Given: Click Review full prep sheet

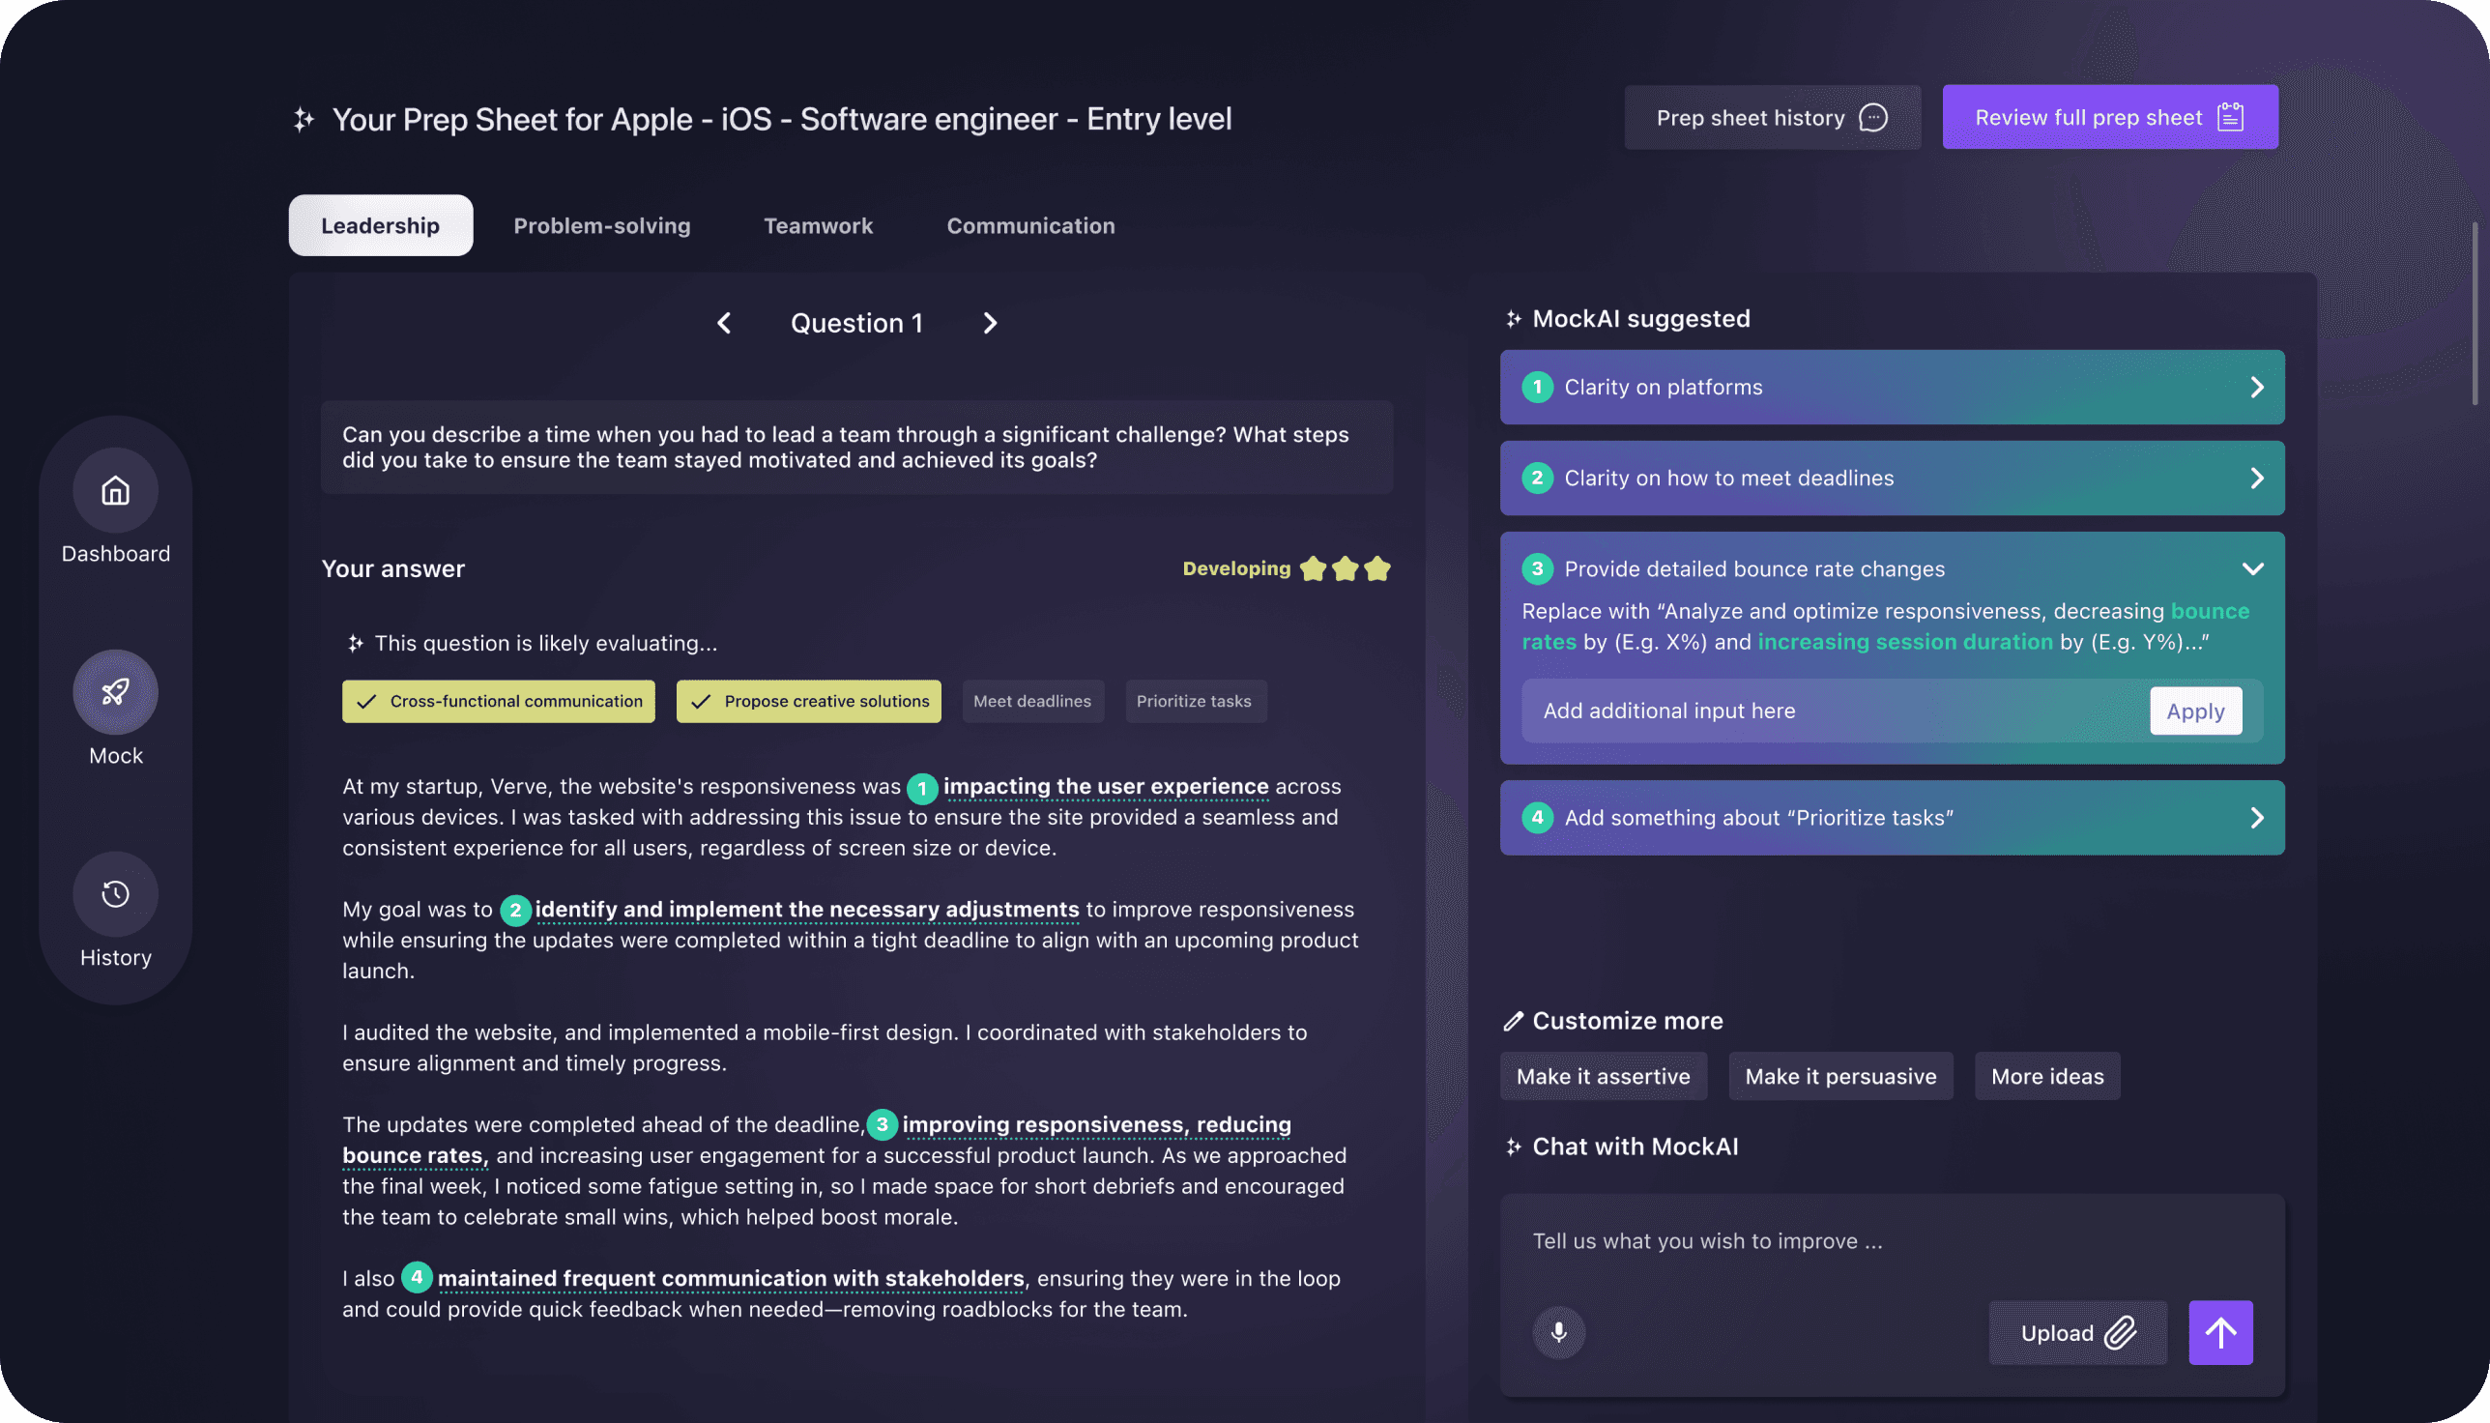Looking at the screenshot, I should point(2110,117).
